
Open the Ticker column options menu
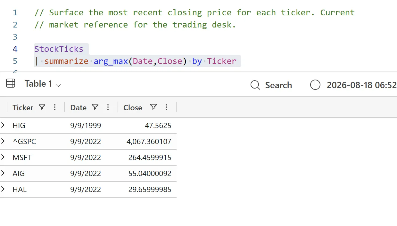click(x=55, y=107)
